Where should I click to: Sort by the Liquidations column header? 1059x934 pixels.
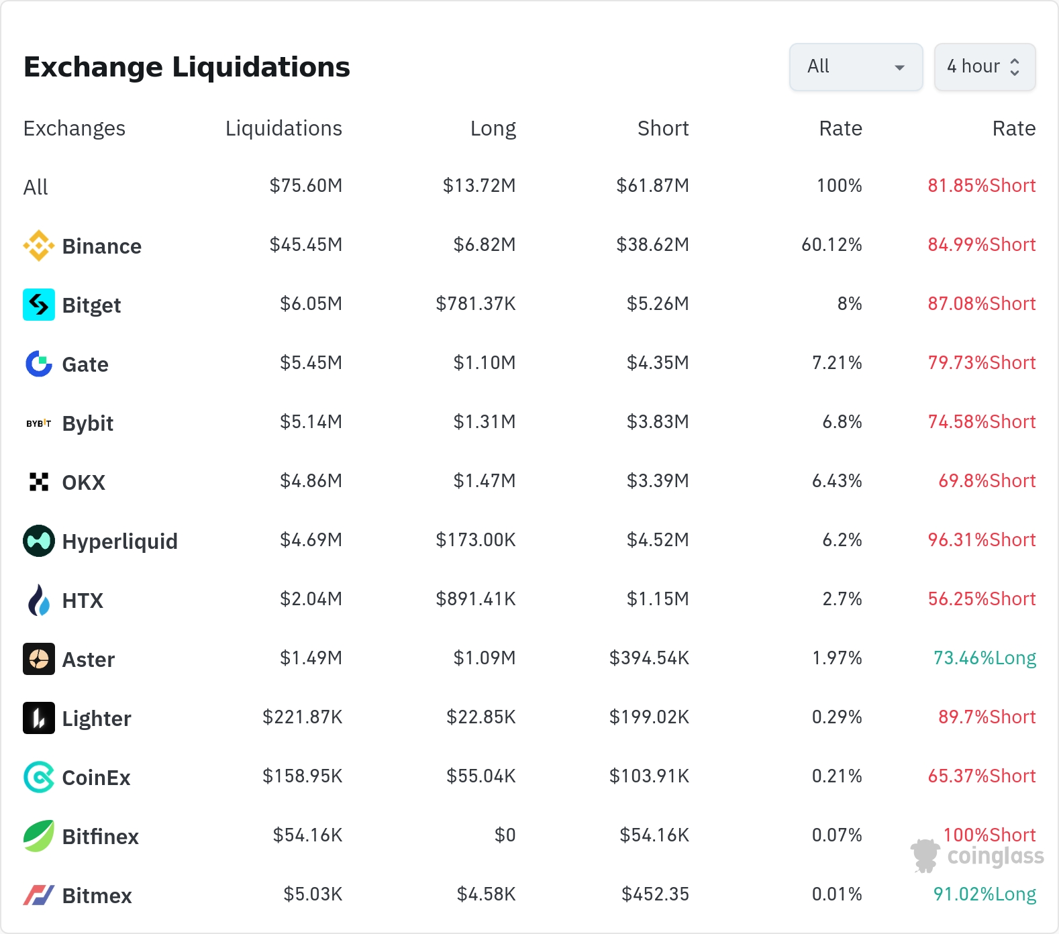[x=284, y=128]
